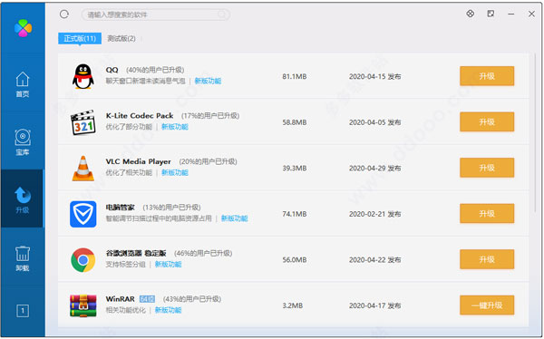Click the 2020-04-05 发布 date
Image resolution: width=544 pixels, height=339 pixels.
[x=375, y=122]
